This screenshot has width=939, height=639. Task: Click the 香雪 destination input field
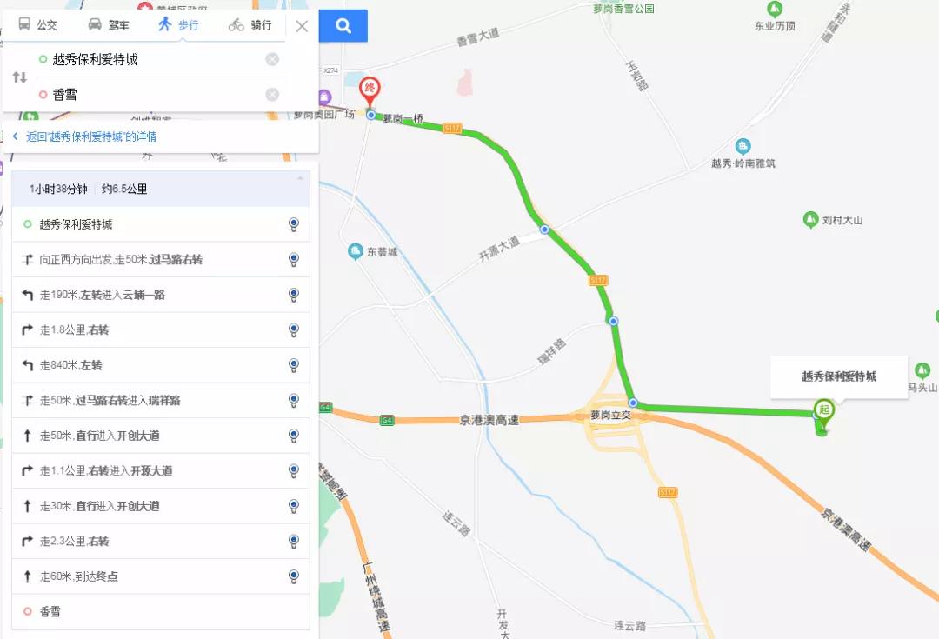coord(156,95)
